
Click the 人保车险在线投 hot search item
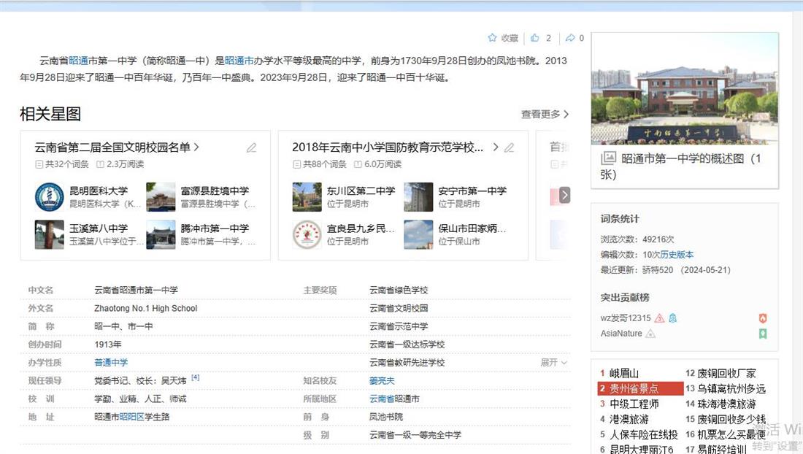[x=643, y=435]
